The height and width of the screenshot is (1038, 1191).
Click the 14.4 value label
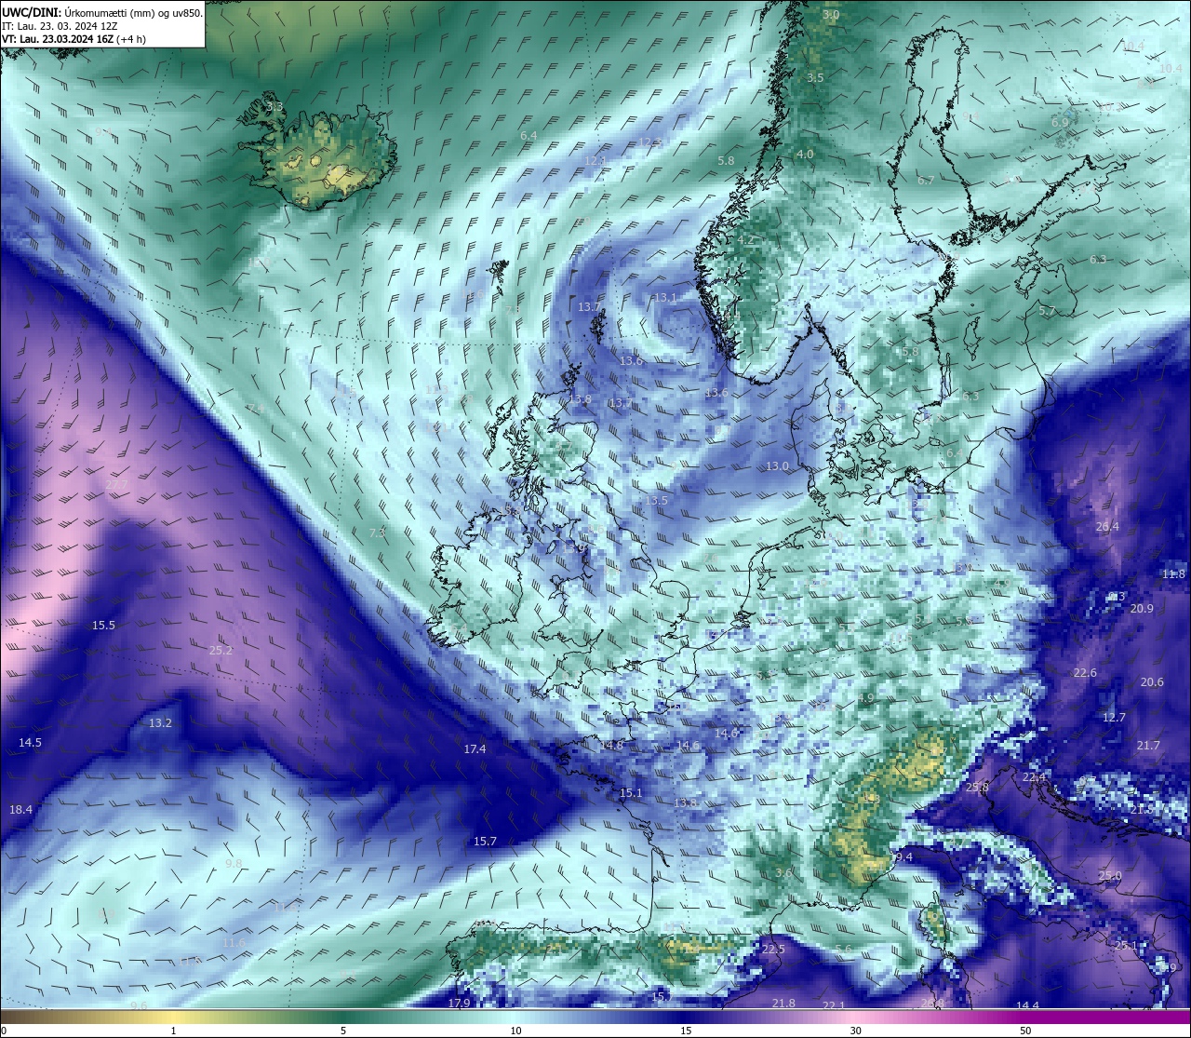(1027, 1005)
